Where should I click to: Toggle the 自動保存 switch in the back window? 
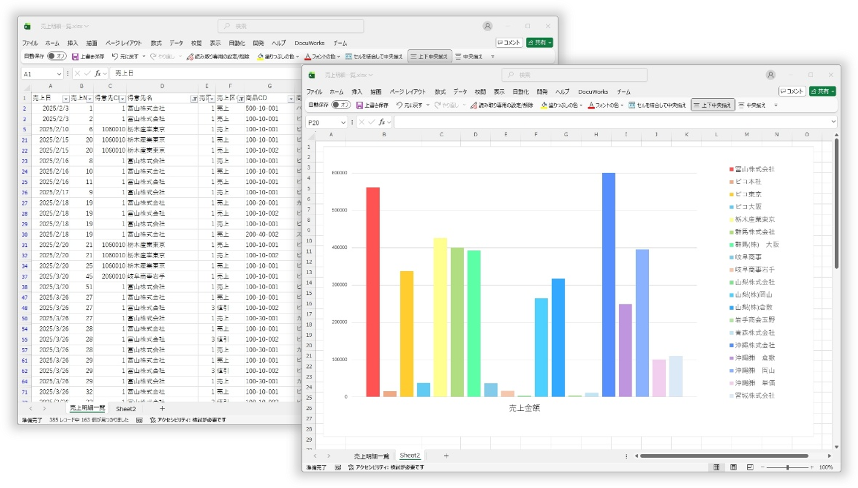(57, 57)
